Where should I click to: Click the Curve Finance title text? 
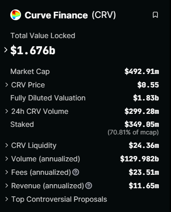[56, 15]
